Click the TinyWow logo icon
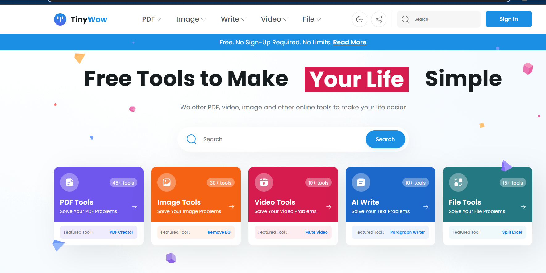The image size is (546, 273). (x=60, y=19)
